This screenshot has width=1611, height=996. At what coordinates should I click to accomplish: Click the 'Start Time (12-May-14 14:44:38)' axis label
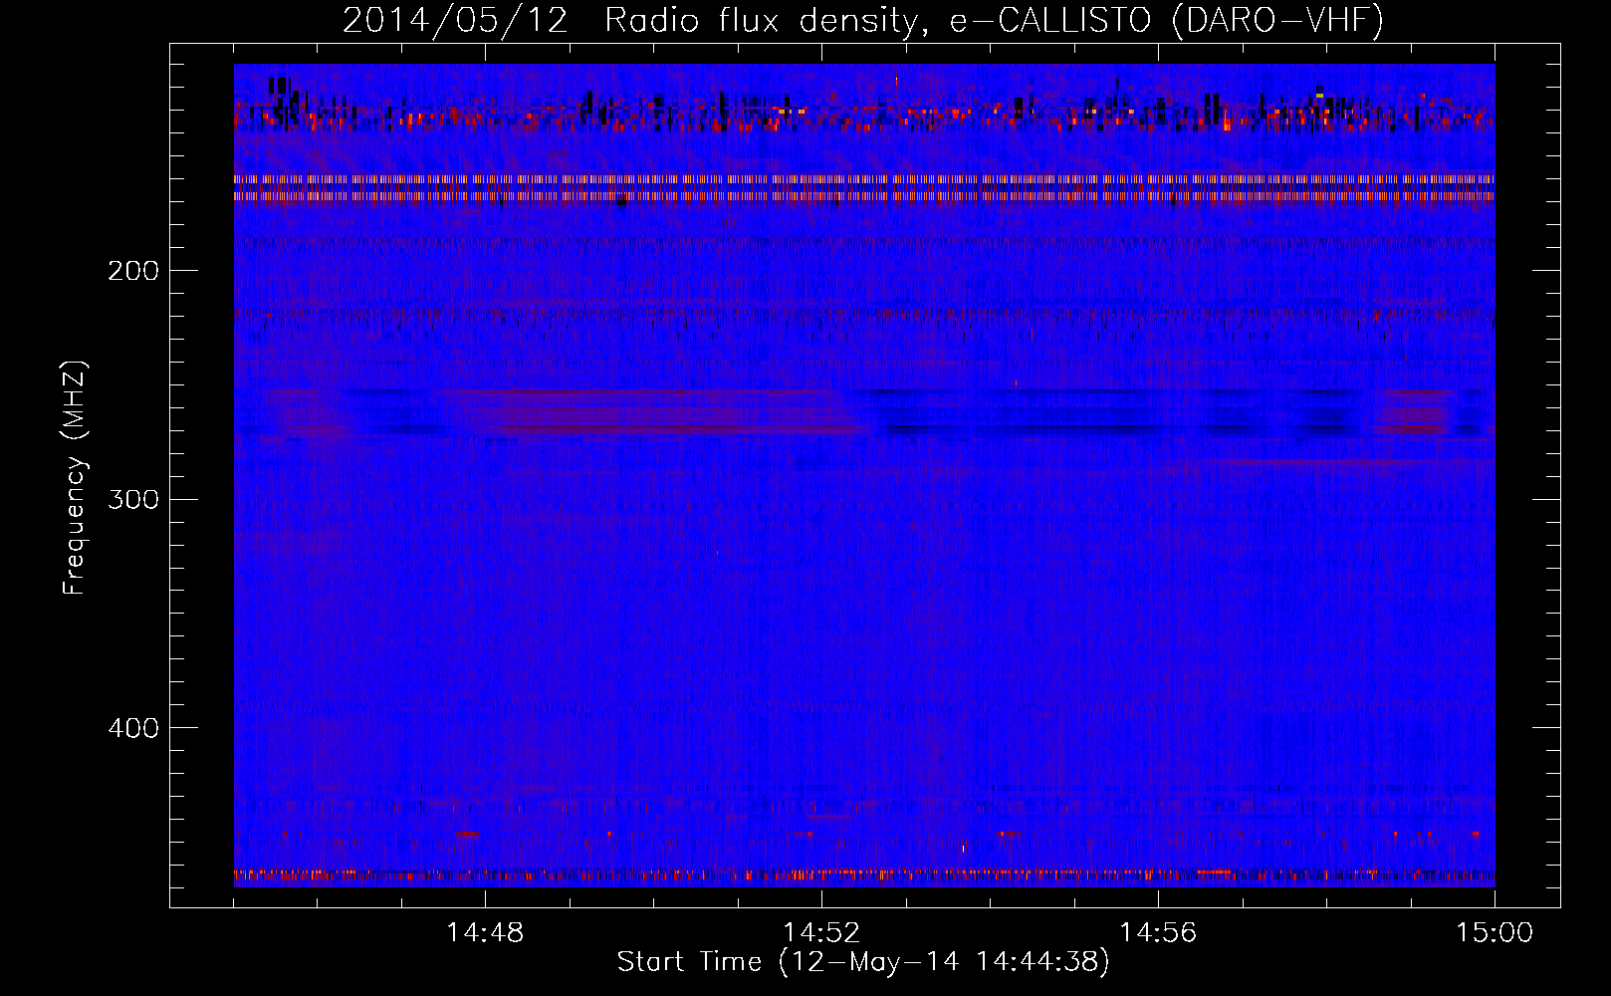[863, 962]
